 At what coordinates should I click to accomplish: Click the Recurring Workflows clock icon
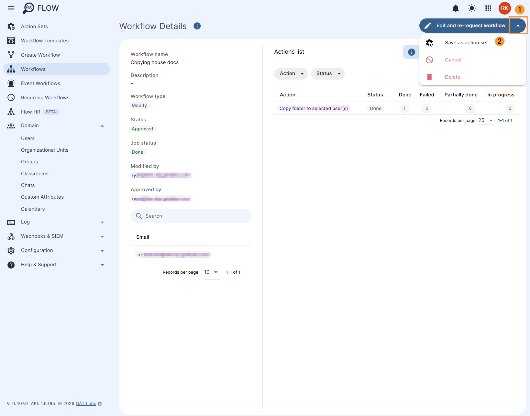pyautogui.click(x=11, y=98)
